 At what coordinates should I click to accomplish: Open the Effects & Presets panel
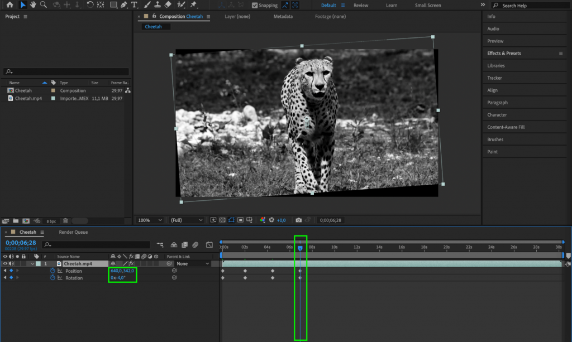[x=508, y=53]
